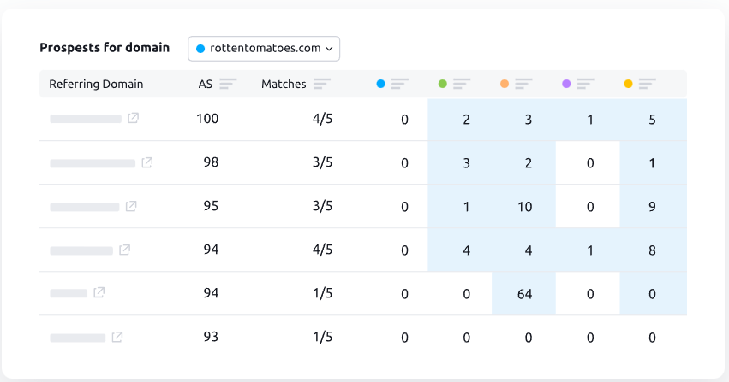Click the highlighted cell showing 9
The height and width of the screenshot is (382, 729).
(x=653, y=206)
